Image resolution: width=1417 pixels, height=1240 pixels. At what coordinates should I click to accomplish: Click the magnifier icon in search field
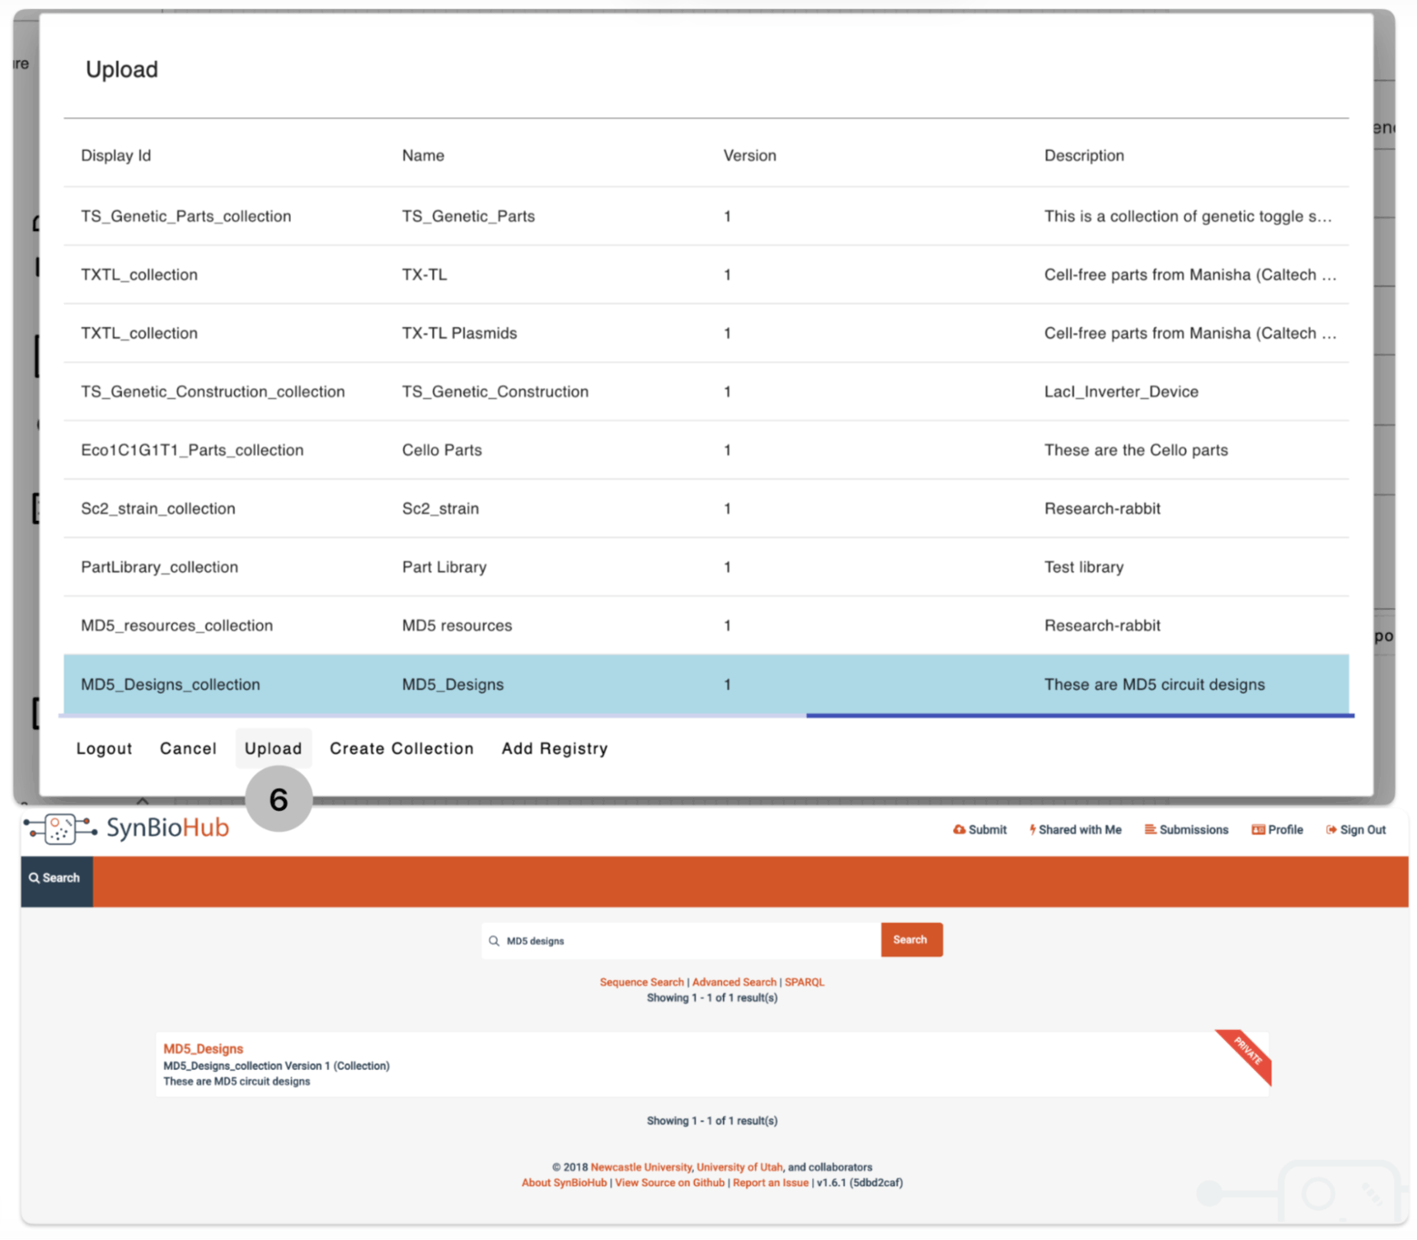[x=494, y=941]
